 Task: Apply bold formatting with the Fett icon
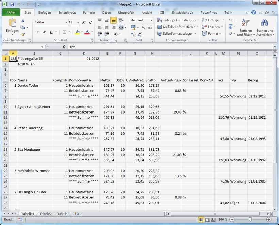(x=37, y=32)
